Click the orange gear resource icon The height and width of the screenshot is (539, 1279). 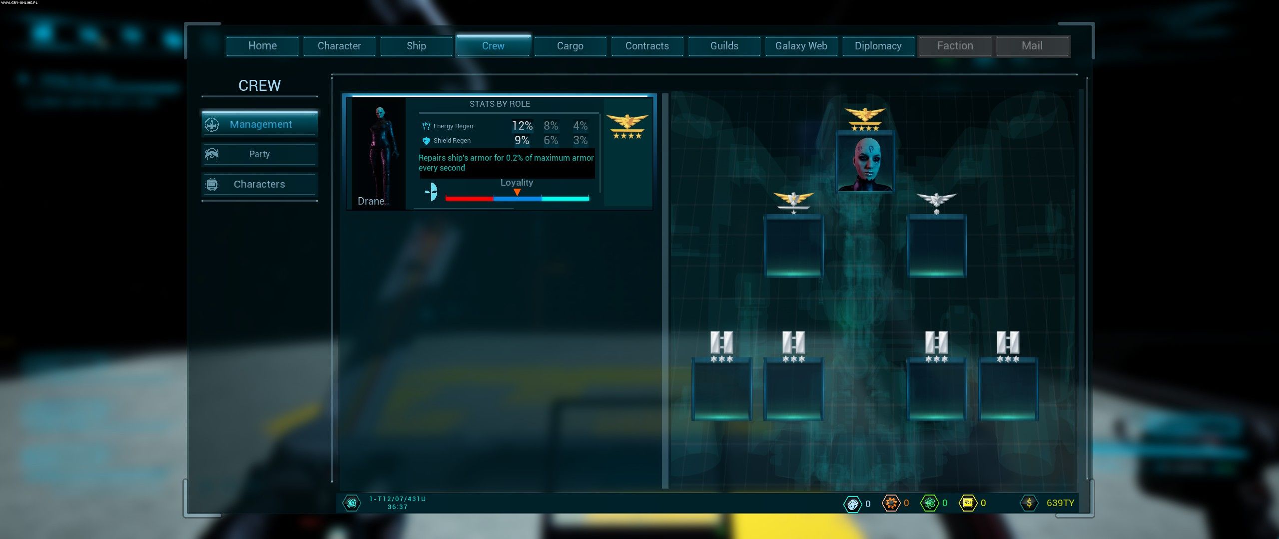[891, 503]
